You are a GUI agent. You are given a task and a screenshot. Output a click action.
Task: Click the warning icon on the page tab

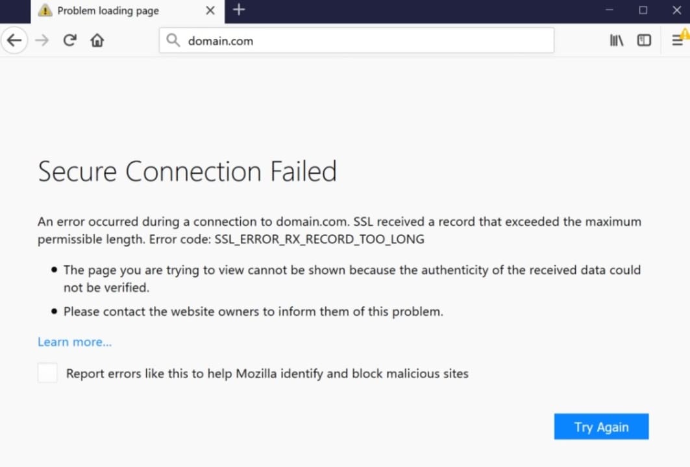coord(45,10)
